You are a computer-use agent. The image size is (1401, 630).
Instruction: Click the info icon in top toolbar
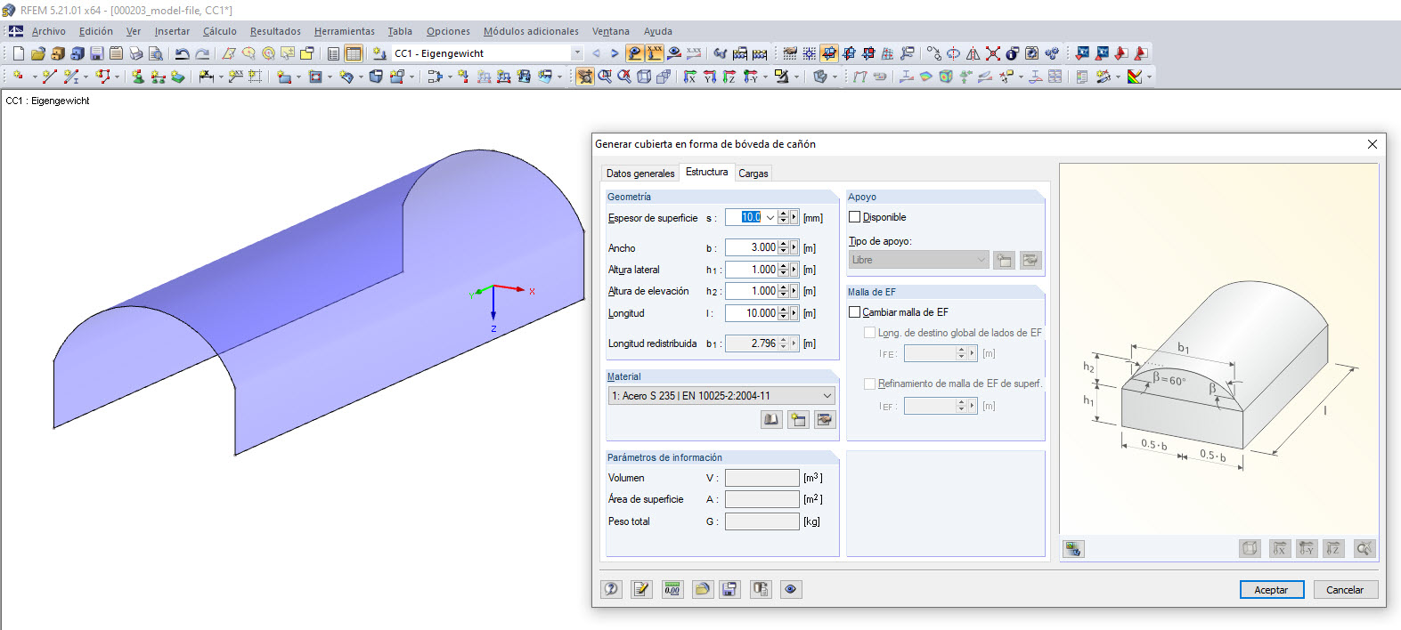[x=1013, y=53]
